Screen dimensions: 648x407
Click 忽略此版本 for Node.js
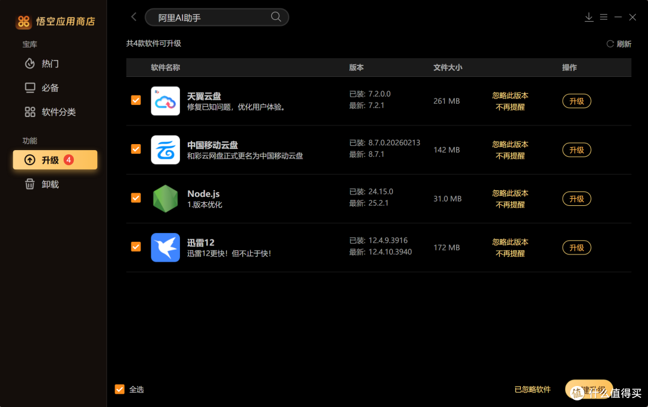click(510, 193)
